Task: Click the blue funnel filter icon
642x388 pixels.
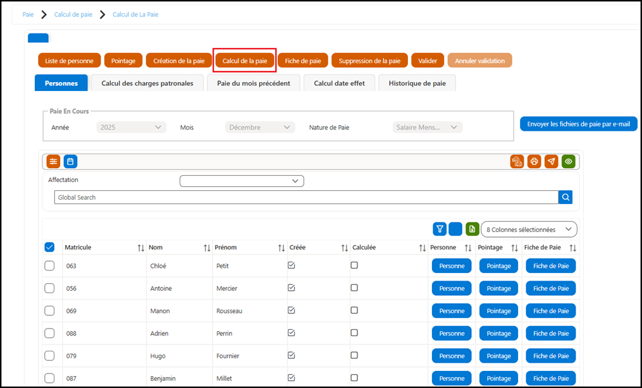Action: point(440,229)
